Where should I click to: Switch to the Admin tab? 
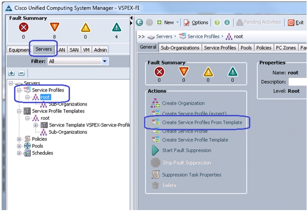coord(100,50)
